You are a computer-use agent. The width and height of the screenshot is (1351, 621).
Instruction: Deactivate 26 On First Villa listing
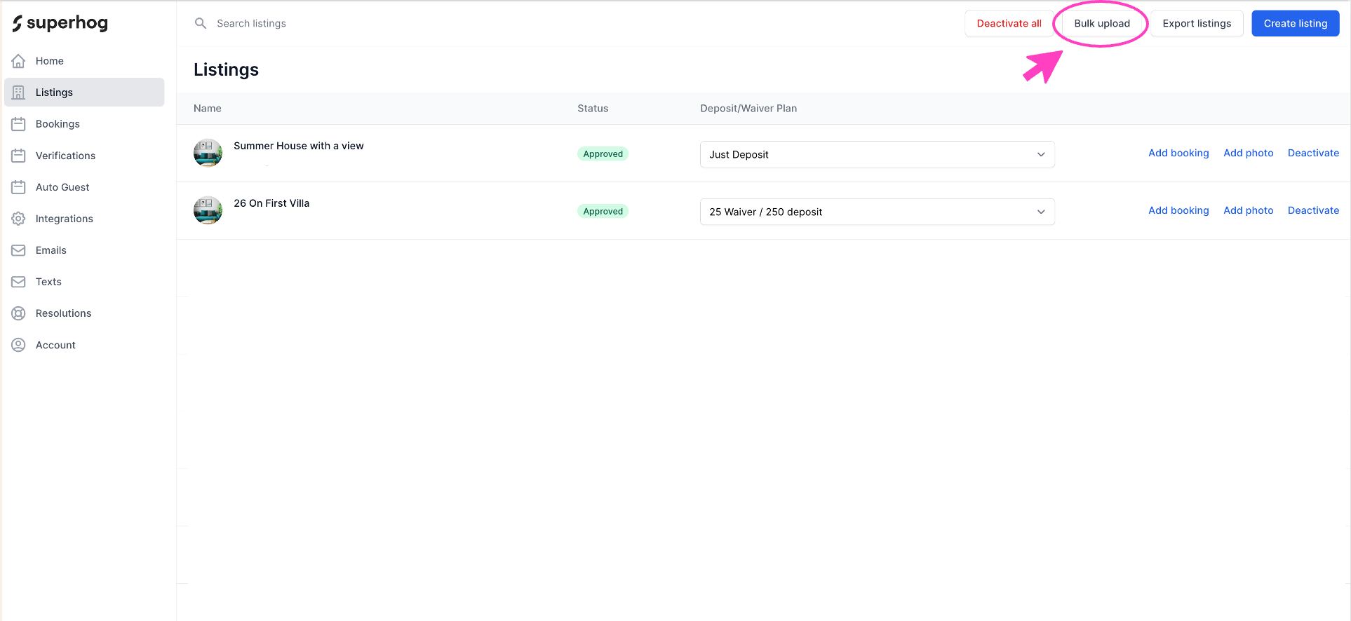pos(1313,210)
